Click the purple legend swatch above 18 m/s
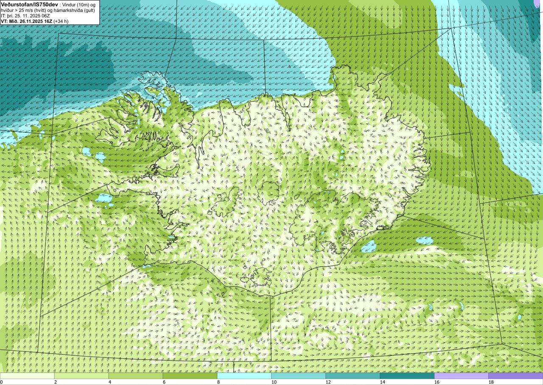 [516, 376]
